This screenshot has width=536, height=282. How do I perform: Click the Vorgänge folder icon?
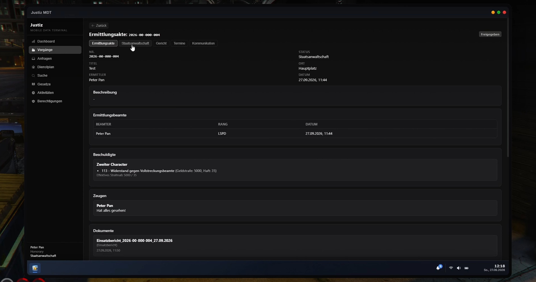(33, 50)
